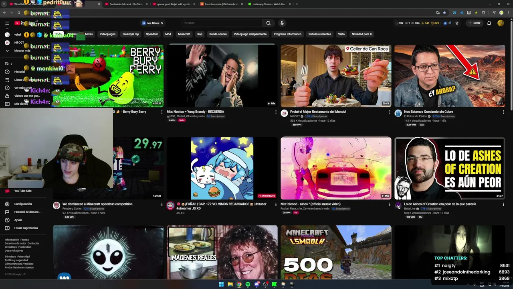Open the Celler de Can Roca thumbnail

[x=336, y=76]
